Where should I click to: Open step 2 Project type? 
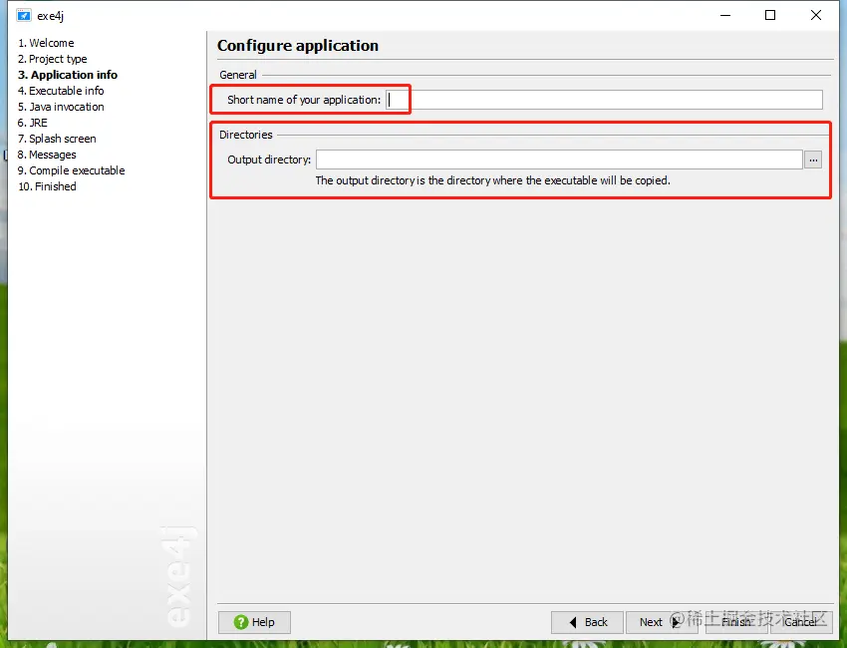pos(53,59)
